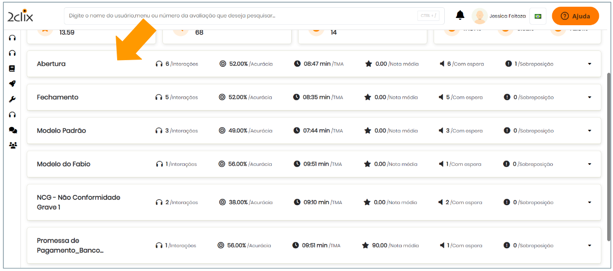Viewport: 613px width, 271px height.
Task: Open the notifications bell
Action: 460,16
